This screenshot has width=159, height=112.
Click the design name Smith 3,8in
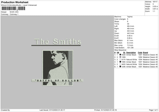click(14, 12)
